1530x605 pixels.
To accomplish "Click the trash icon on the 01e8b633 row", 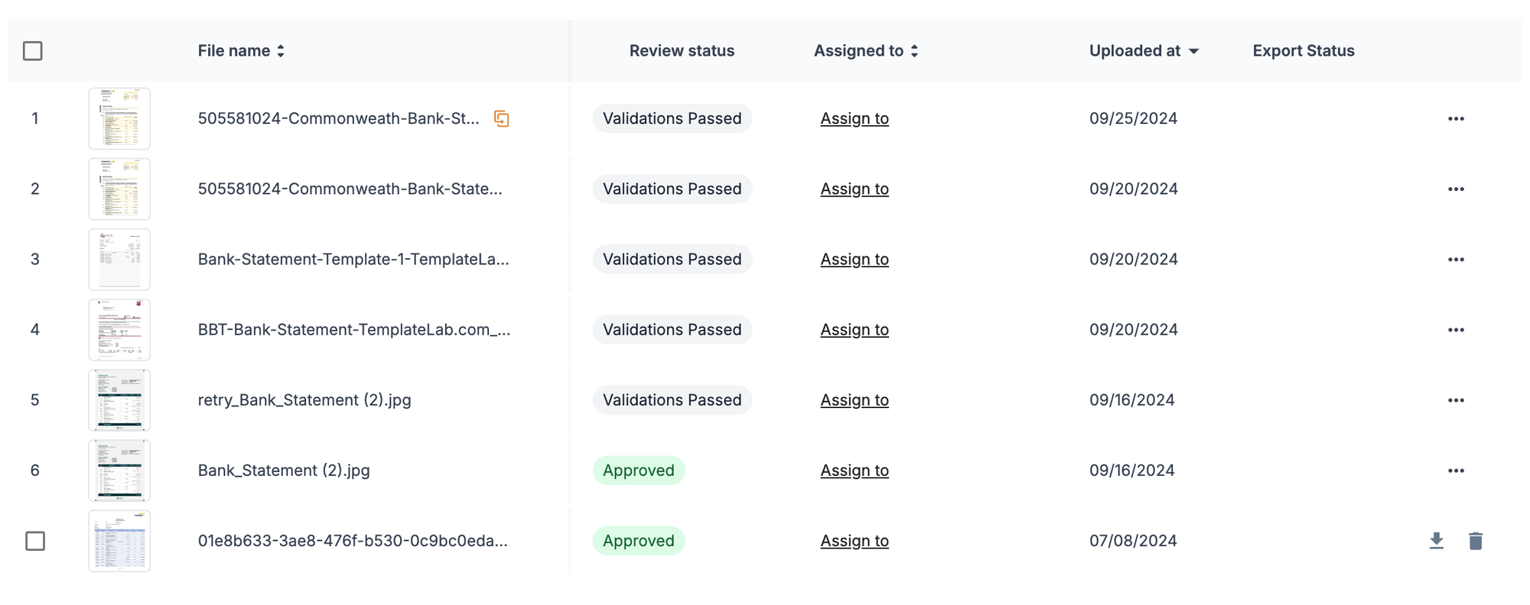I will point(1476,541).
